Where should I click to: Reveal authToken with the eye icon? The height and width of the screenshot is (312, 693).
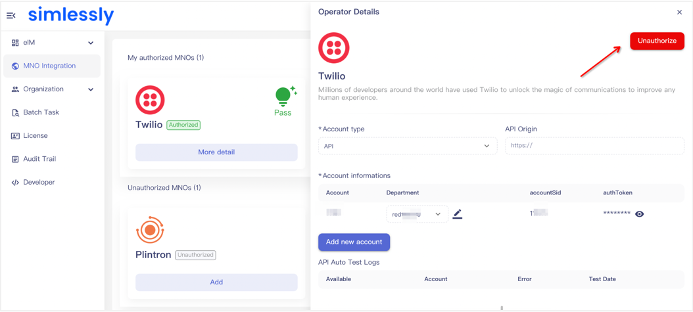tap(639, 214)
